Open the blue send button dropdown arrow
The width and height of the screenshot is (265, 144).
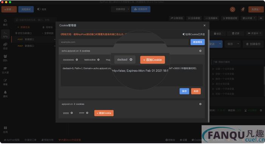click(x=220, y=44)
